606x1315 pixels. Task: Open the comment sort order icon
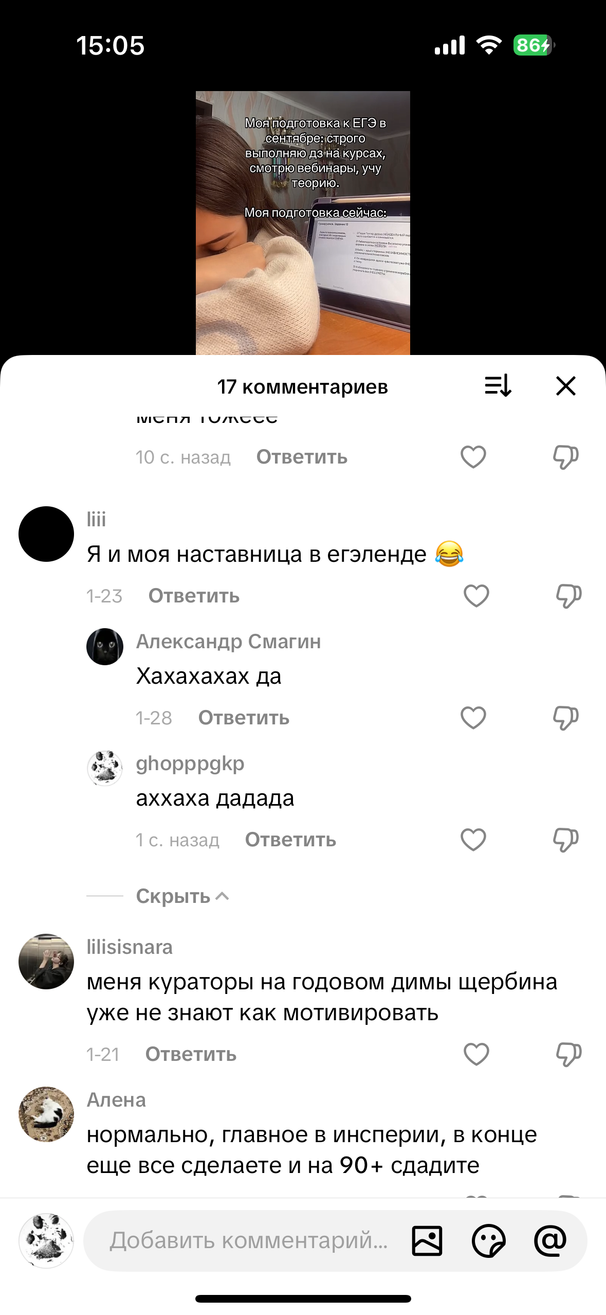[498, 385]
